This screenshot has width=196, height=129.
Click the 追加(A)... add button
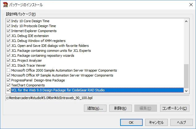pos(95,108)
